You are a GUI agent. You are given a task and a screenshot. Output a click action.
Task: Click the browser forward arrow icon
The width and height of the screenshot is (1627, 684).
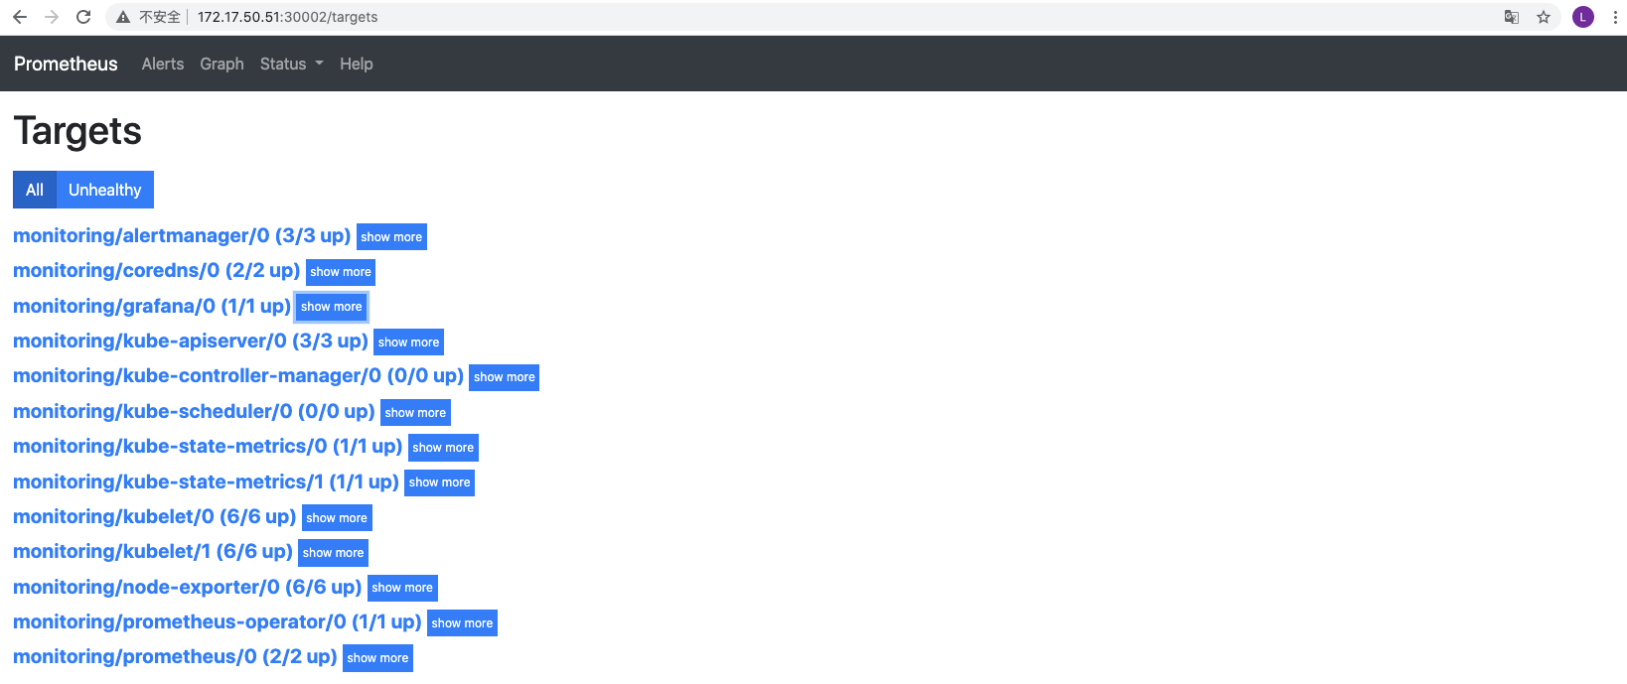[x=52, y=17]
